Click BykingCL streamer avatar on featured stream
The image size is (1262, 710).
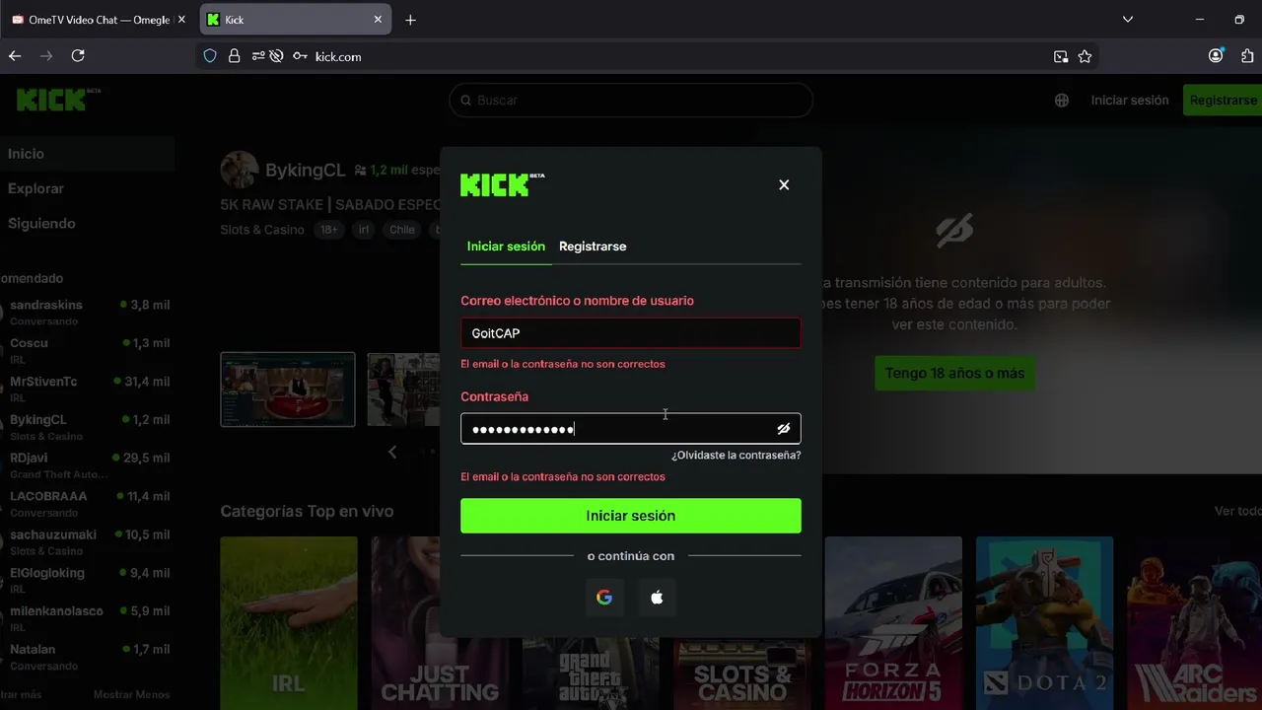click(239, 170)
